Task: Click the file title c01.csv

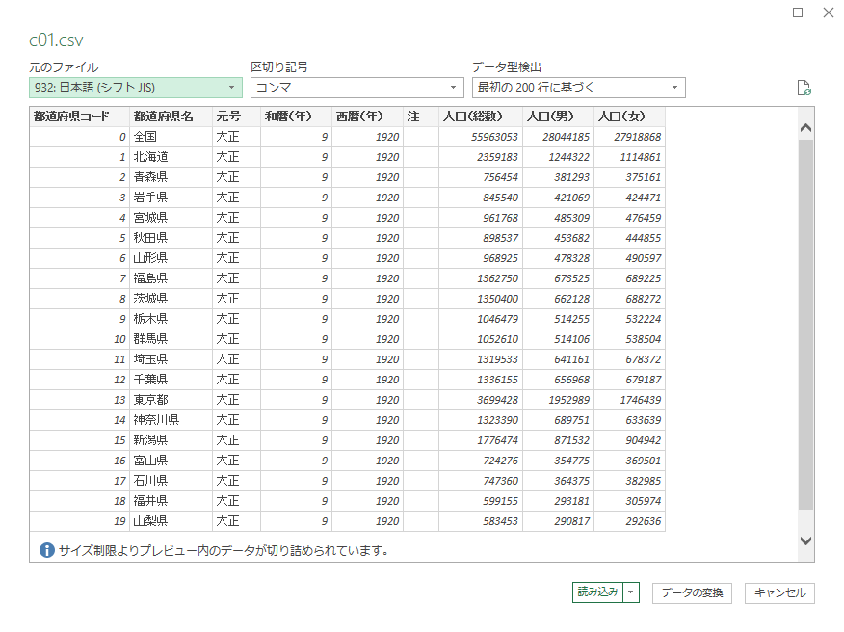Action: point(56,40)
